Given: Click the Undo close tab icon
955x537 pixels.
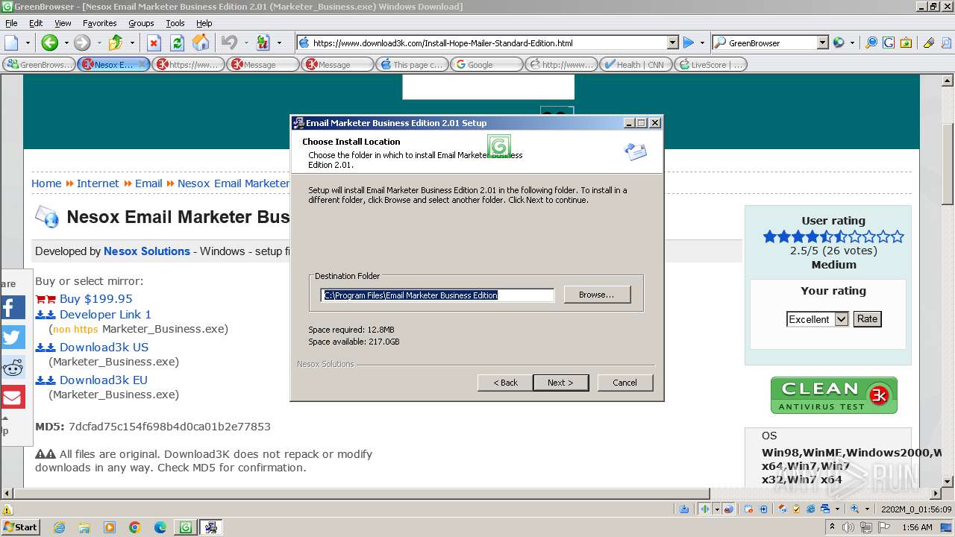Looking at the screenshot, I should click(x=229, y=43).
